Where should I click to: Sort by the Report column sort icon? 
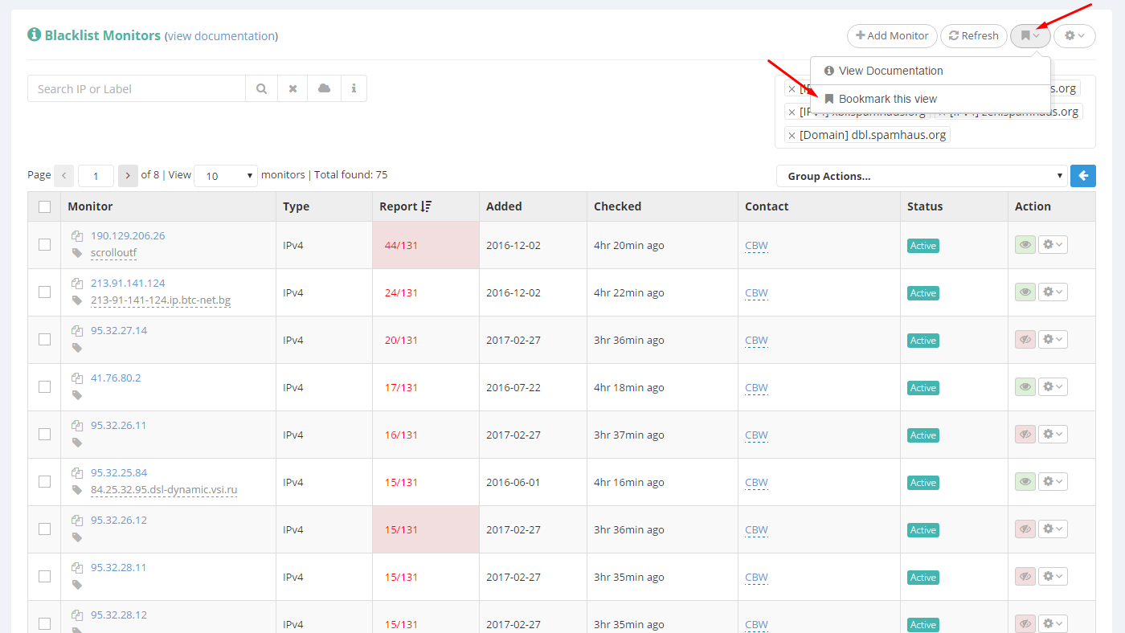[427, 206]
